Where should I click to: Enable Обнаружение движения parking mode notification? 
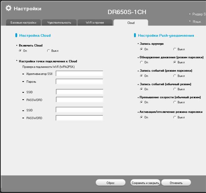pyautogui.click(x=141, y=62)
